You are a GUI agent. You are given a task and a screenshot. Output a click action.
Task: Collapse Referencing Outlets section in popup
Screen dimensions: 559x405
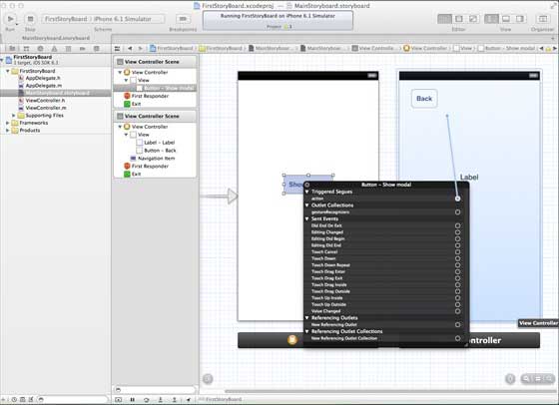pos(307,318)
